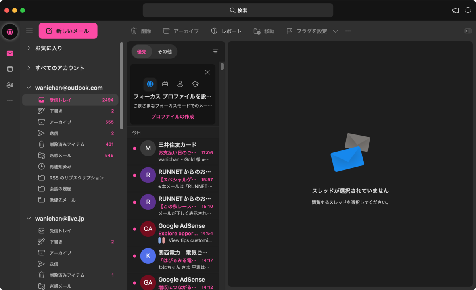This screenshot has height=290, width=476.
Task: Open the 低優先メール folder
Action: pyautogui.click(x=70, y=200)
